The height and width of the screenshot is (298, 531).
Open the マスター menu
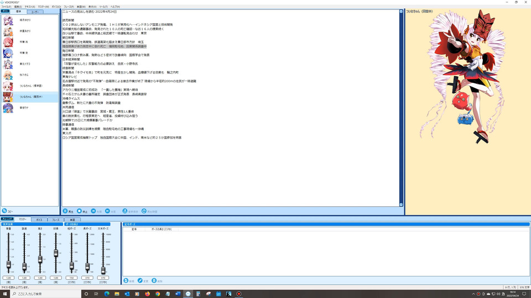coord(43,7)
